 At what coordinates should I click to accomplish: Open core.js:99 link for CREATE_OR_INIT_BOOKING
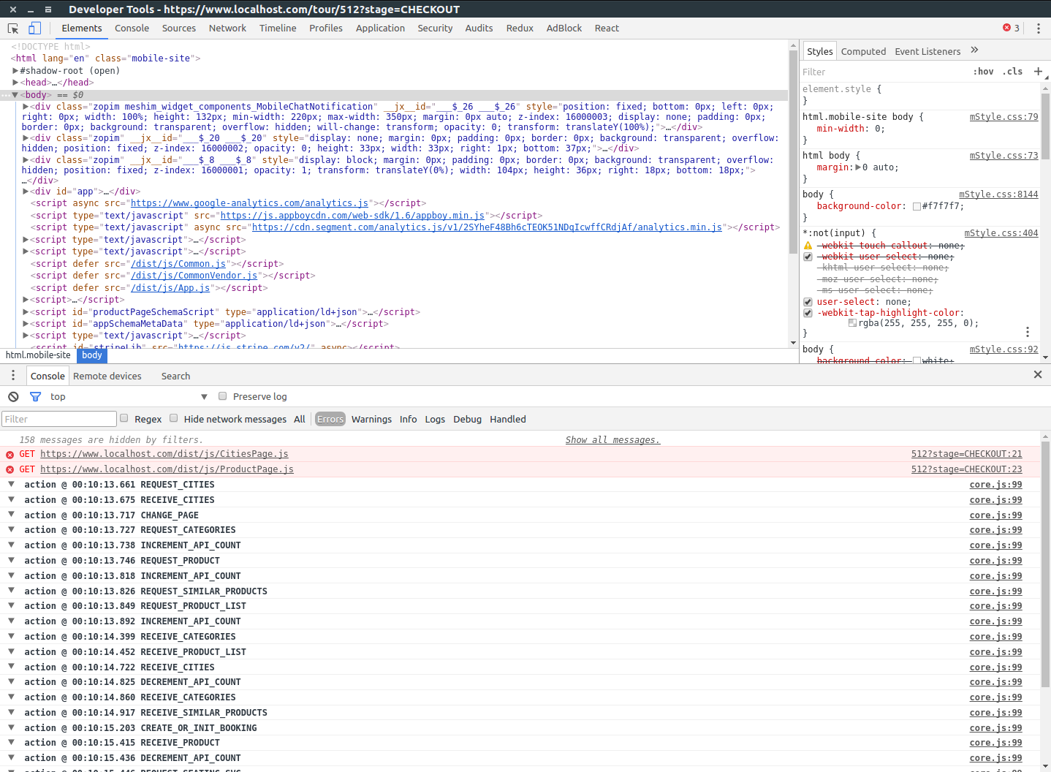[x=995, y=728]
